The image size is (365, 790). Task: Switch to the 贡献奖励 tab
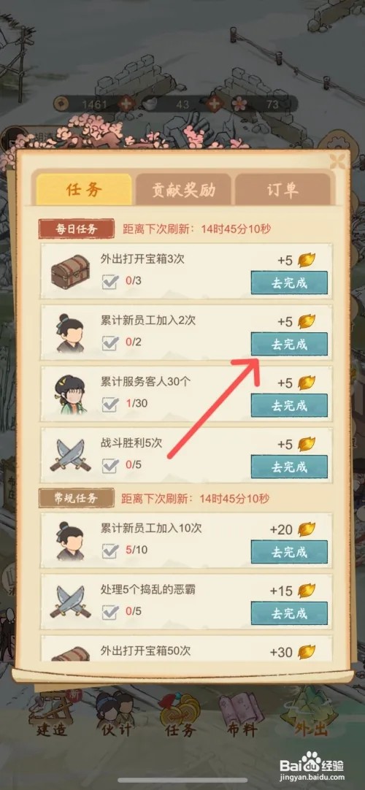(184, 189)
